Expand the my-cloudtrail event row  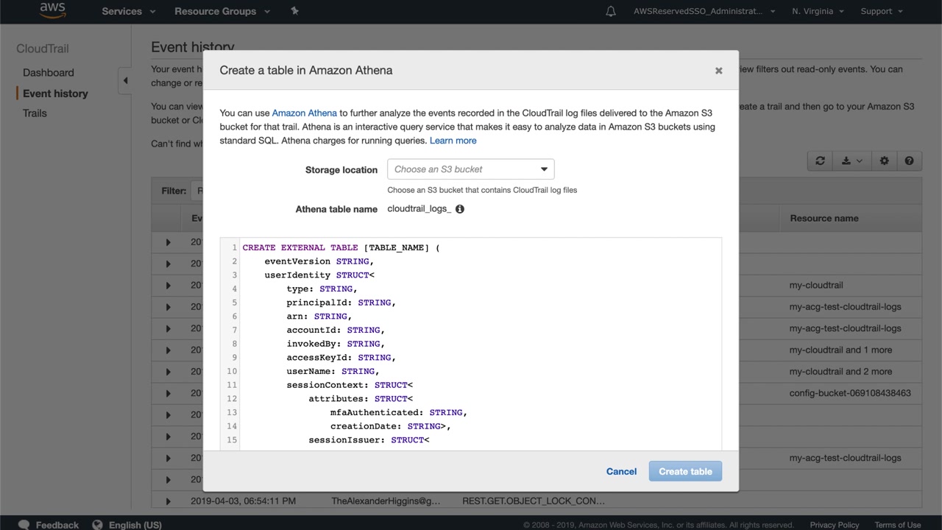168,286
